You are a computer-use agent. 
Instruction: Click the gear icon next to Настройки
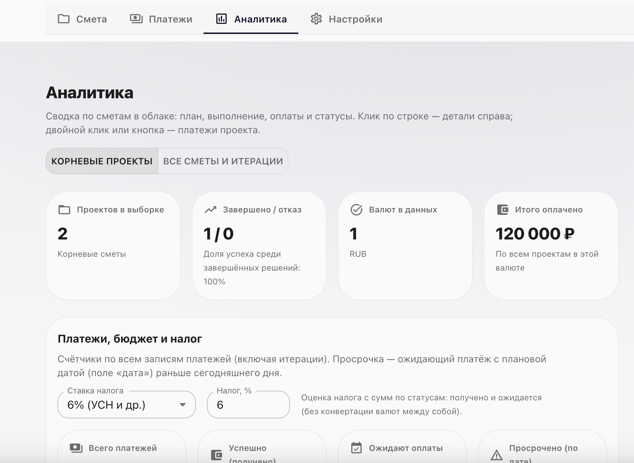click(316, 19)
